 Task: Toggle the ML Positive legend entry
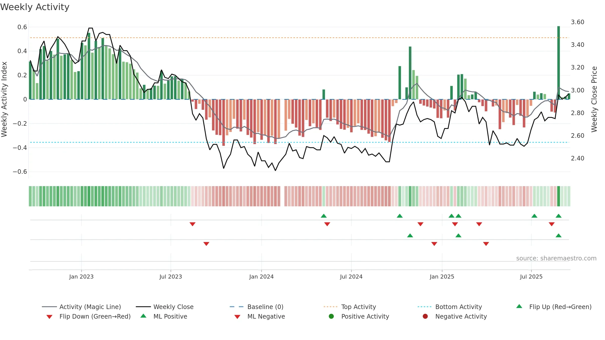coord(164,316)
